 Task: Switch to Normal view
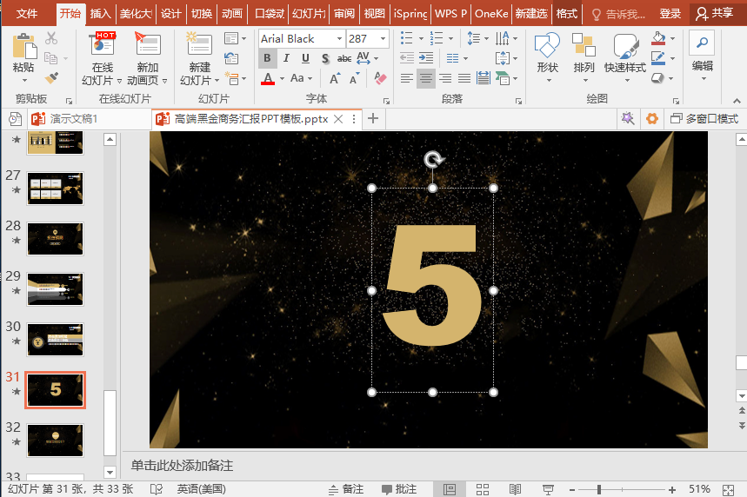[x=450, y=489]
